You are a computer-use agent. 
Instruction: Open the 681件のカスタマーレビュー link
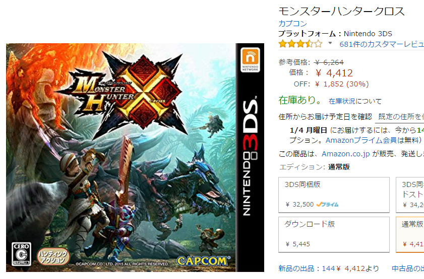click(x=382, y=44)
